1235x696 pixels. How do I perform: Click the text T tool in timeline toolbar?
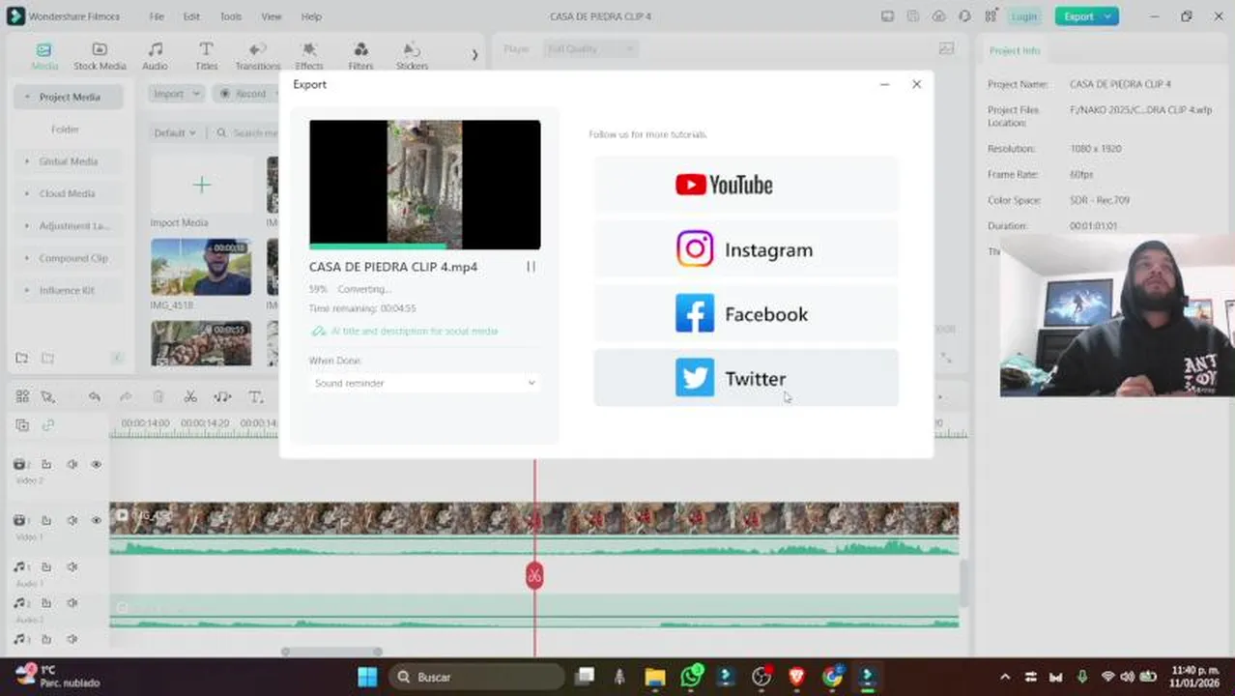coord(255,396)
